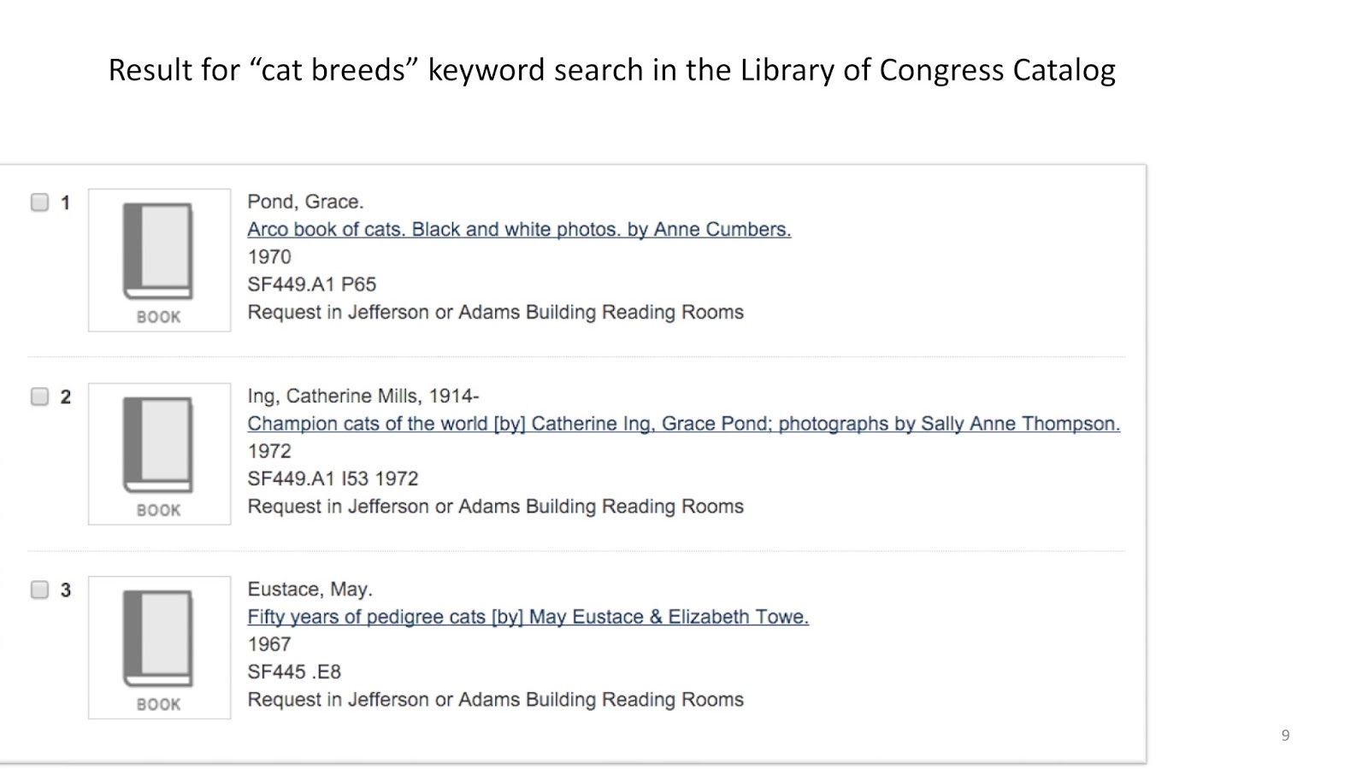Click the request location text under result 1
Viewport: 1368px width, 769px height.
pyautogui.click(x=495, y=312)
